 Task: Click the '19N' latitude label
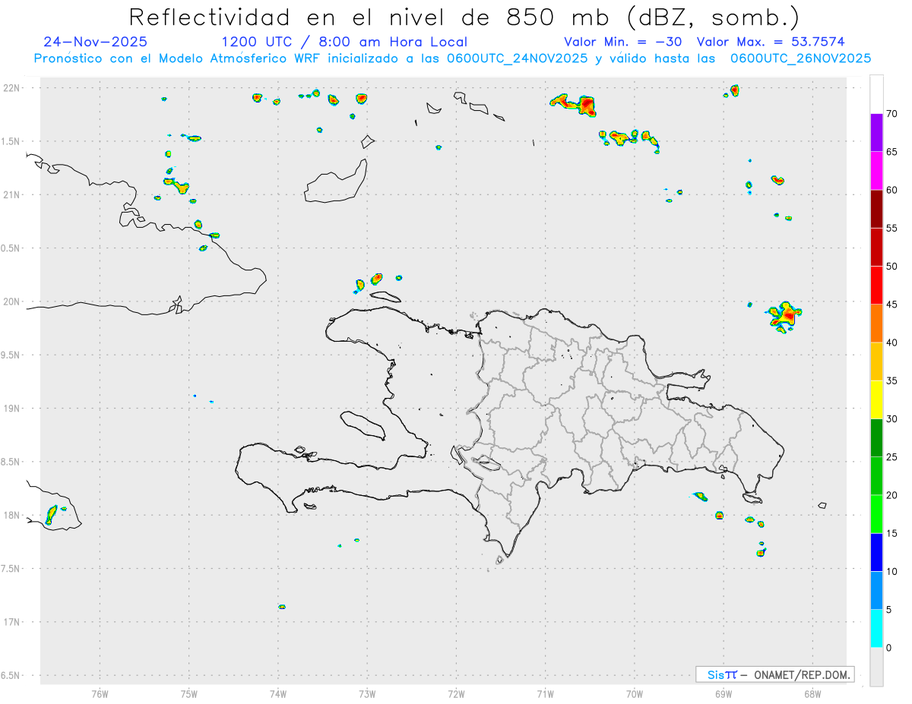(x=13, y=409)
